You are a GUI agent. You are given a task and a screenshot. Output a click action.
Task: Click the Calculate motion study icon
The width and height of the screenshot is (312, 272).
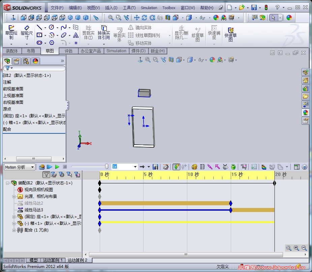coord(41,167)
